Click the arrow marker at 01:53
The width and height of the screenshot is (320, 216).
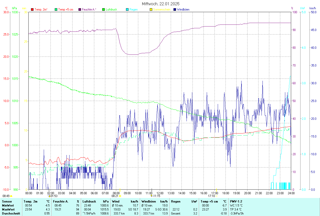coord(49,196)
